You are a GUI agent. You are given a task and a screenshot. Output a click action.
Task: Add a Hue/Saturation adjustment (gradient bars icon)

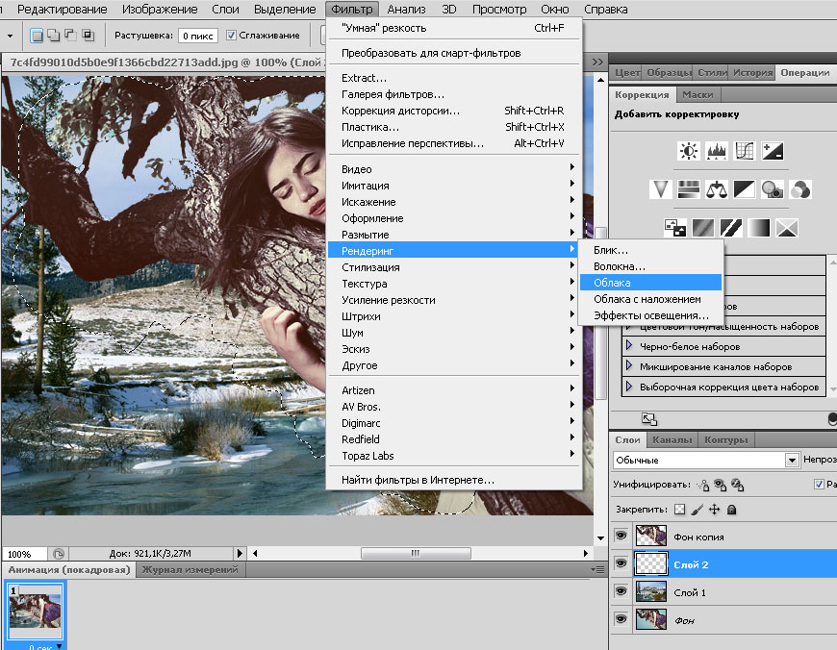coord(689,189)
